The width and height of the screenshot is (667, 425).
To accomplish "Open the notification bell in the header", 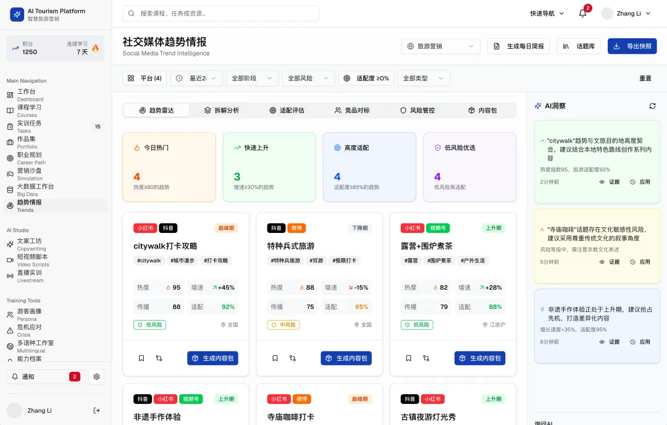I will (x=583, y=13).
